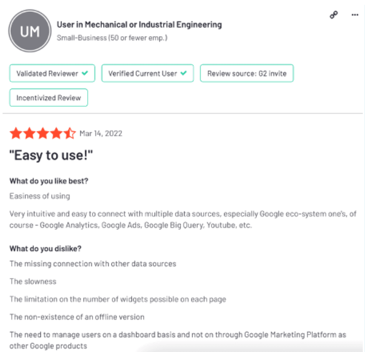
Task: Click the fourth orange rating star
Action: [x=56, y=133]
